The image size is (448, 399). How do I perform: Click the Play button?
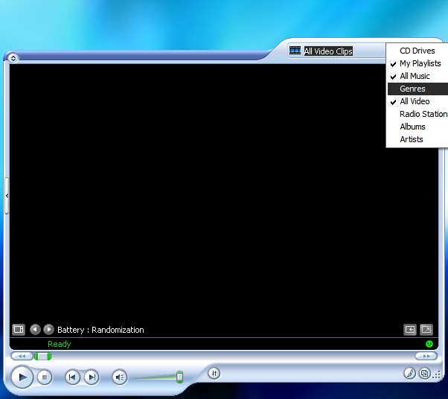click(22, 377)
